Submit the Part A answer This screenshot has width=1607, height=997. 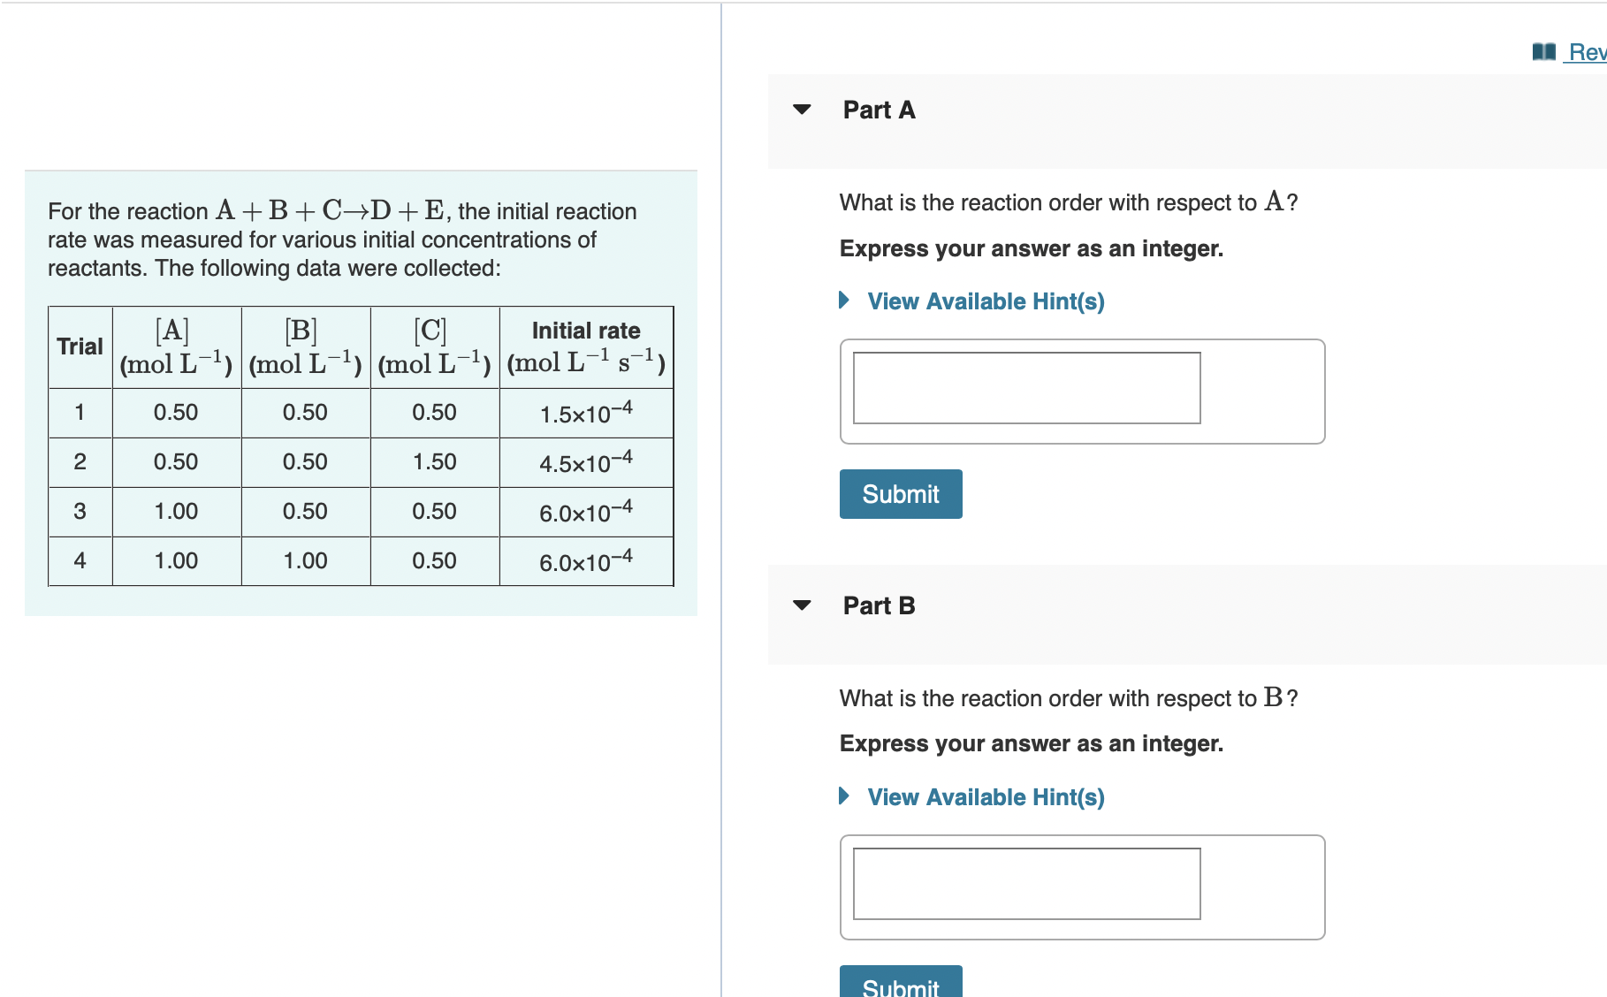(900, 493)
